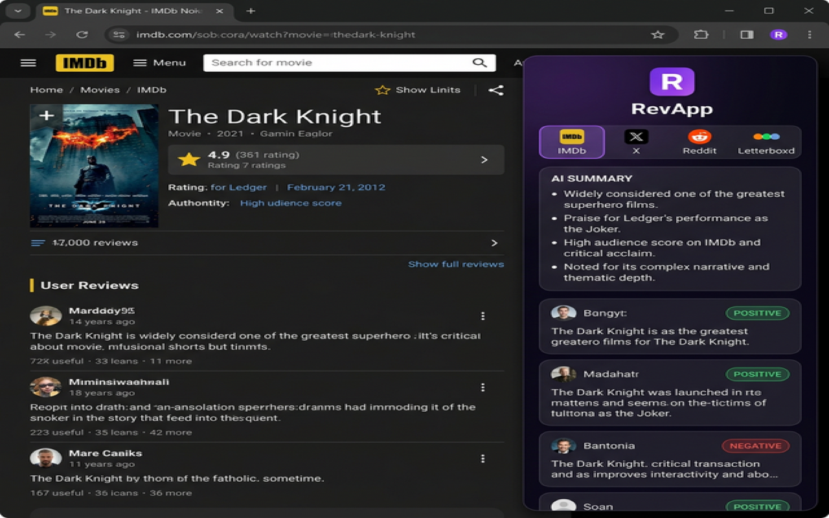Click '42 more' under second review
The width and height of the screenshot is (829, 518).
(x=170, y=432)
